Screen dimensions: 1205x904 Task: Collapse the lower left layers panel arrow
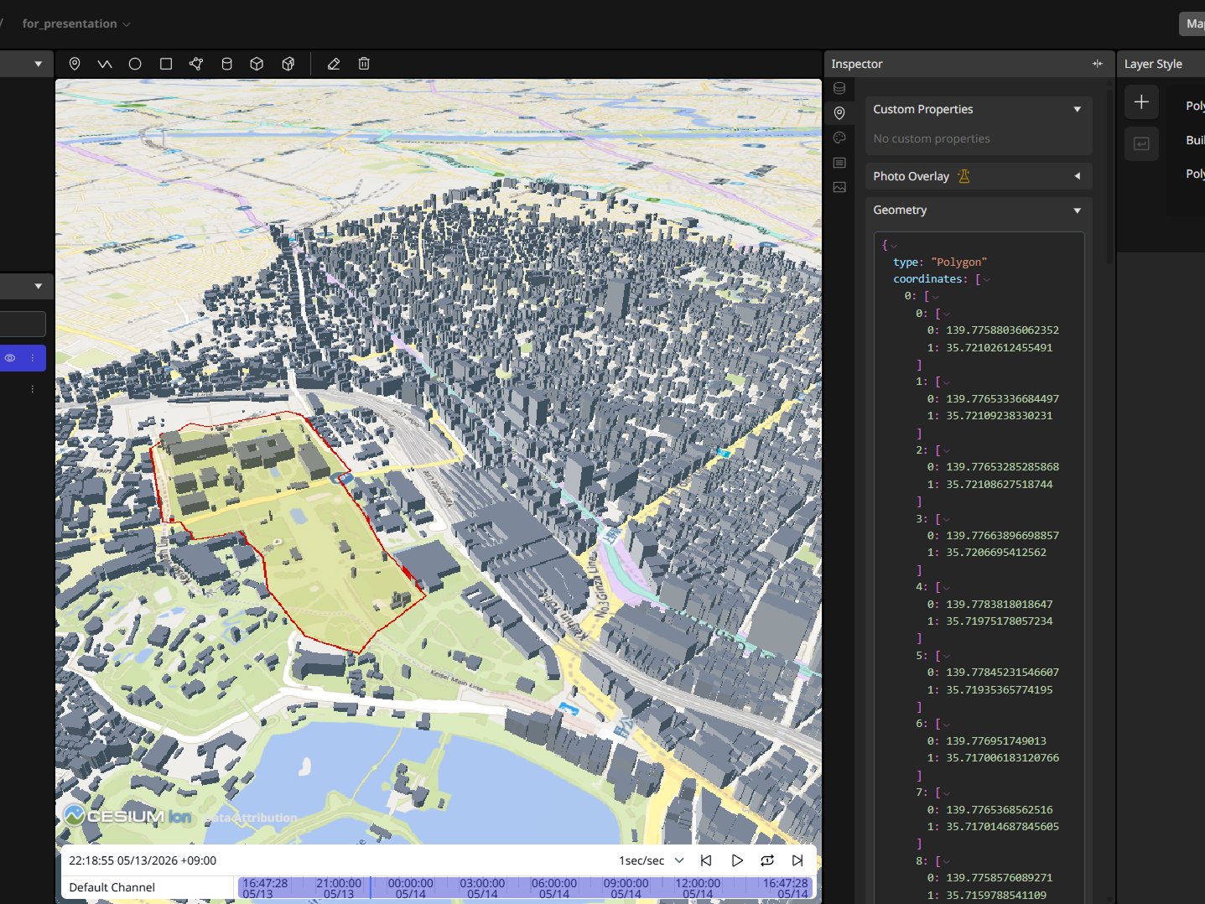tap(39, 287)
